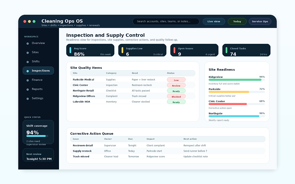Open the Next review Tonight 5:30 PM card
The width and height of the screenshot is (295, 184).
[38, 155]
